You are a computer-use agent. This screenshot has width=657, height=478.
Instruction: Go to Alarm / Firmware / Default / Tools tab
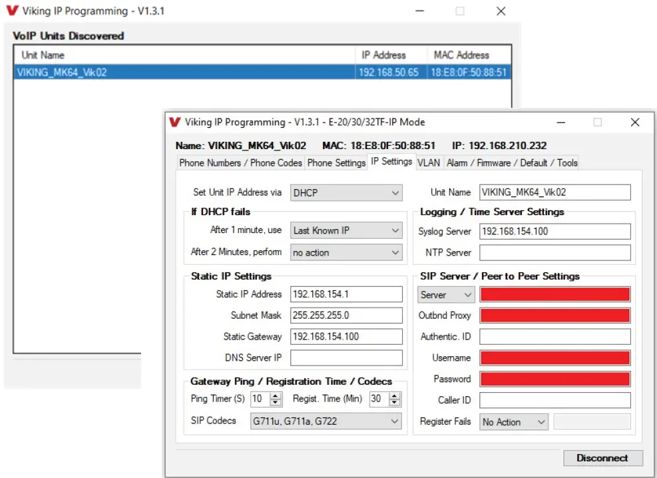coord(512,162)
